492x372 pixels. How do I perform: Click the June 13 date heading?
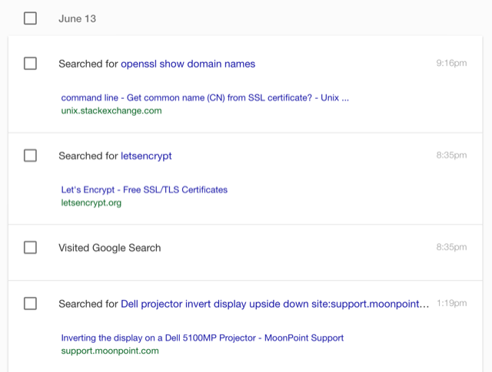click(x=77, y=18)
